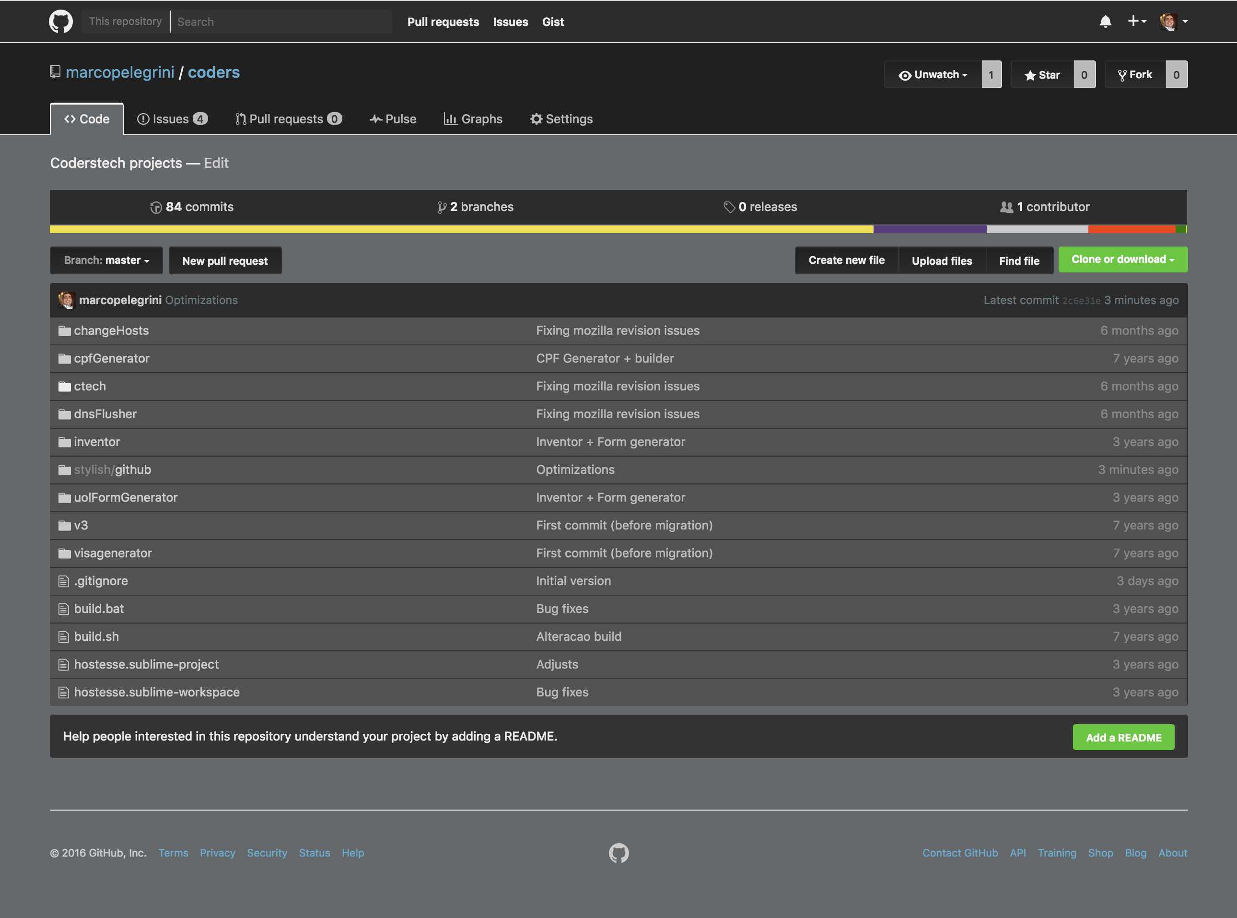Screen dimensions: 1237x918
Task: Focus the repository Search field
Action: tap(281, 22)
